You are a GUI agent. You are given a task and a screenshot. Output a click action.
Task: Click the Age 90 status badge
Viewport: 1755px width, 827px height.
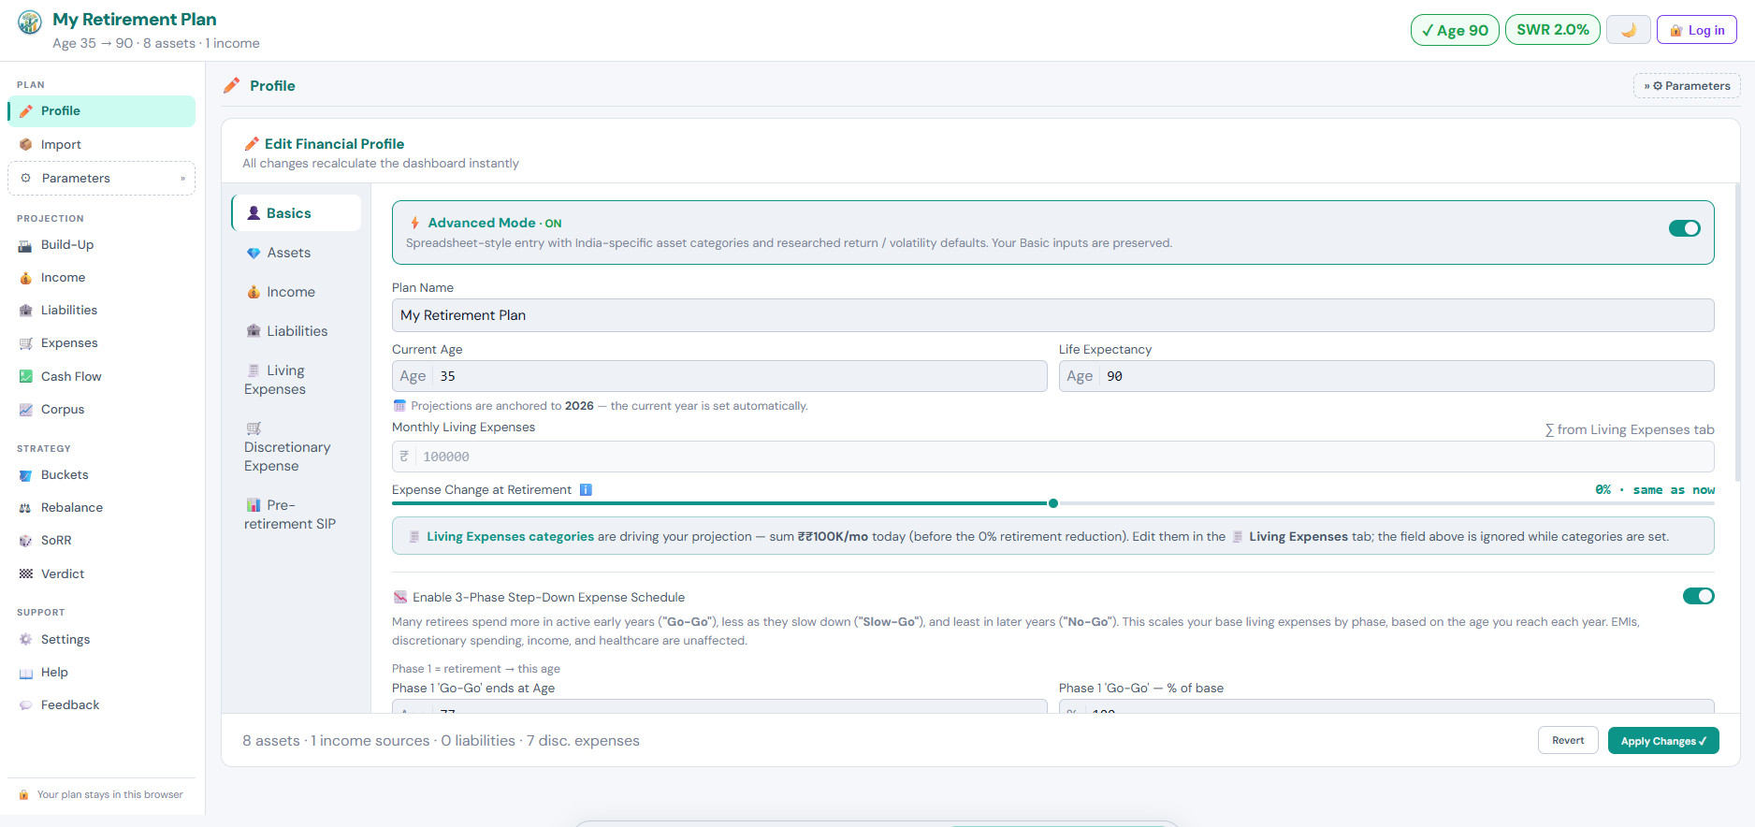1455,30
